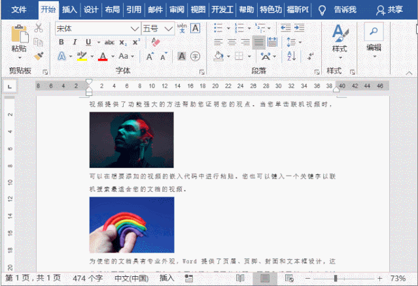This screenshot has width=418, height=286.
Task: Click the 共享 Share button
Action: pyautogui.click(x=389, y=10)
